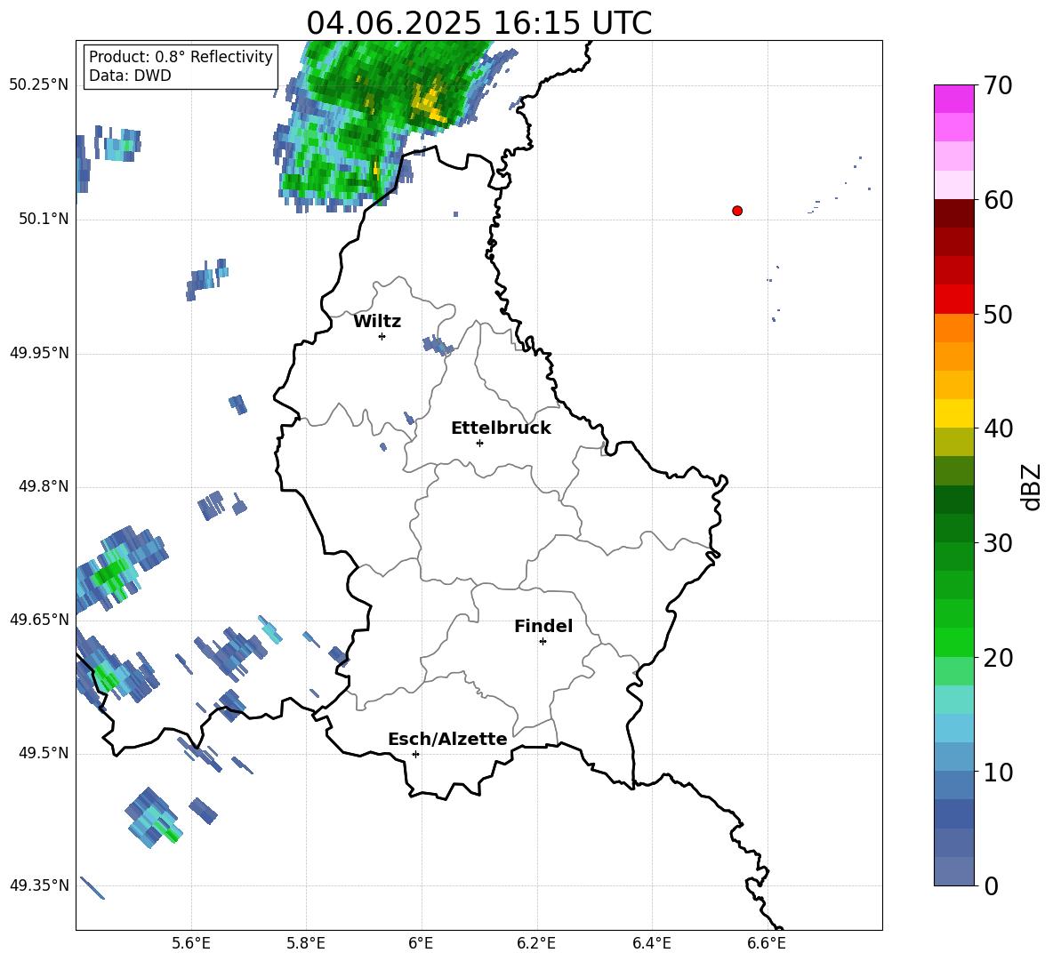Click the 'Data: DWD' text
The height and width of the screenshot is (961, 1053).
click(130, 76)
